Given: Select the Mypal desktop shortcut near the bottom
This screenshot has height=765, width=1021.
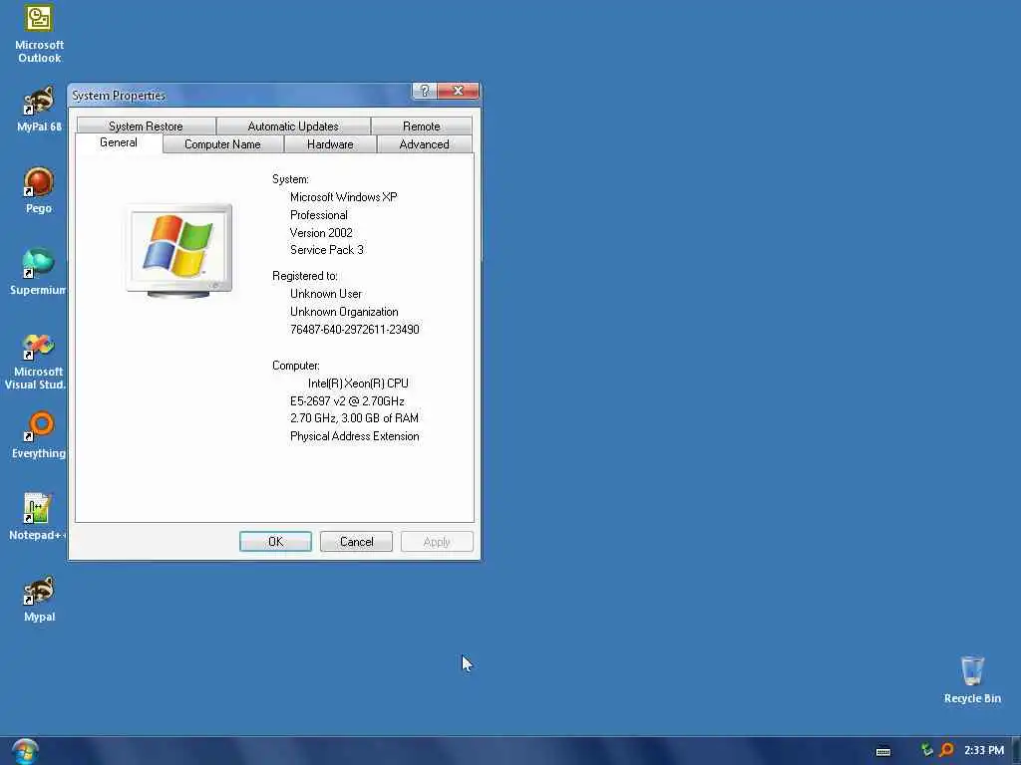Looking at the screenshot, I should point(39,599).
